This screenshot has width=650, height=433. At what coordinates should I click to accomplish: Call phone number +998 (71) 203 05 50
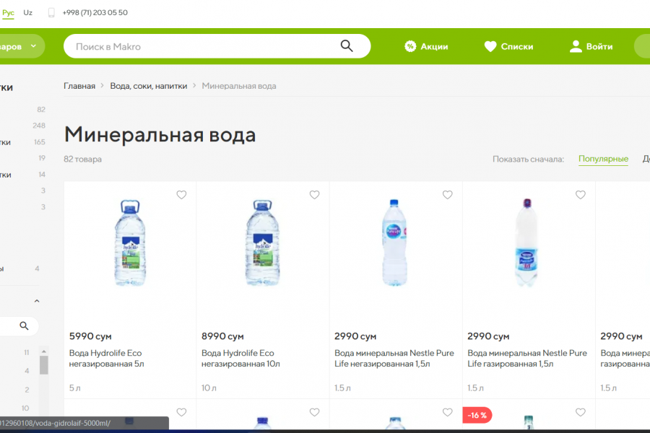pos(95,12)
